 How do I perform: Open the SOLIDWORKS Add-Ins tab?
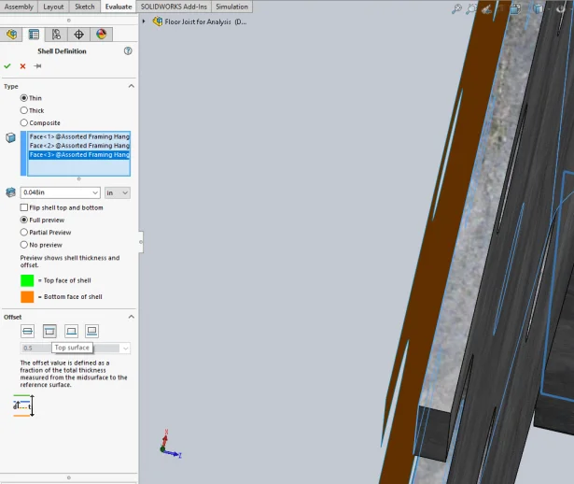[174, 7]
